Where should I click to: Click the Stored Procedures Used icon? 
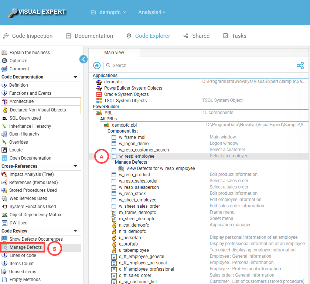pos(4,190)
